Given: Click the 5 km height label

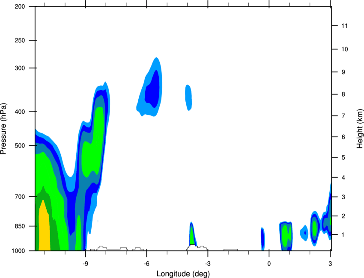Looking at the screenshot, I should 343,157.
